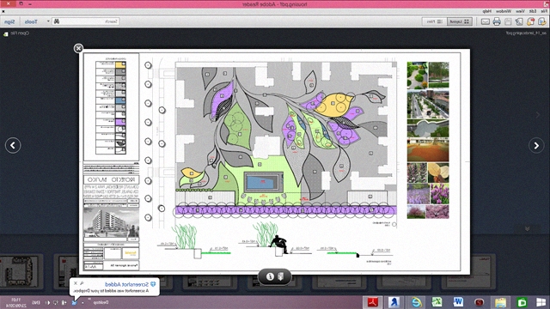Click the orange playground surface photo

tap(428, 149)
